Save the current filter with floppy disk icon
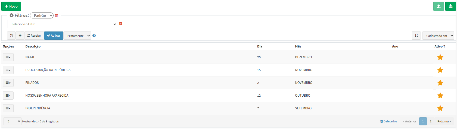This screenshot has height=130, width=457. tap(11, 36)
